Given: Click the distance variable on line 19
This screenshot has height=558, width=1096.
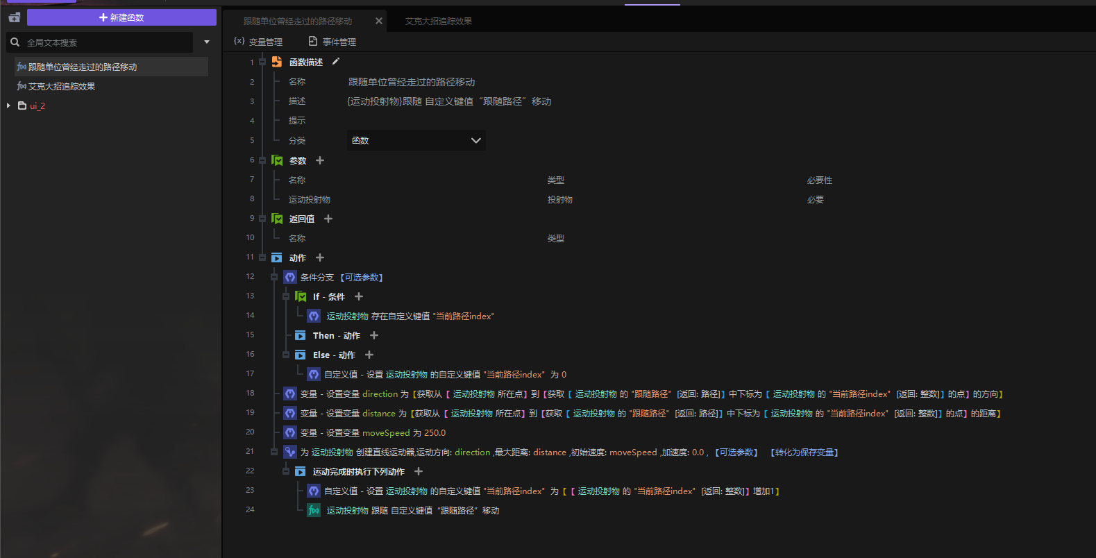Looking at the screenshot, I should [x=379, y=413].
